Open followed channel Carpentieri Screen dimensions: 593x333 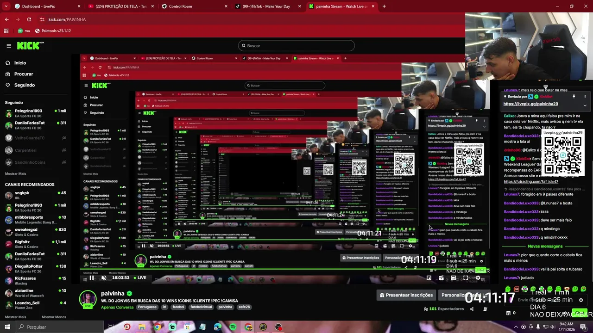coord(36,150)
